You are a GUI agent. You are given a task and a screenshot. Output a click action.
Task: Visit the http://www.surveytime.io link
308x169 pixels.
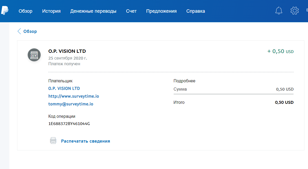tap(74, 96)
